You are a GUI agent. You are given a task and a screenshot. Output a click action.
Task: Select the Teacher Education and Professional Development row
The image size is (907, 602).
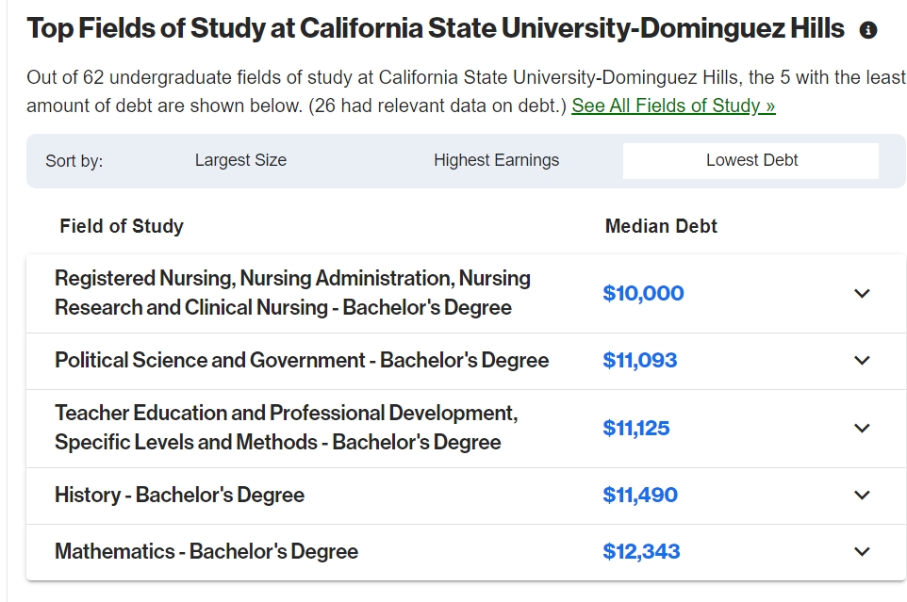pyautogui.click(x=466, y=429)
